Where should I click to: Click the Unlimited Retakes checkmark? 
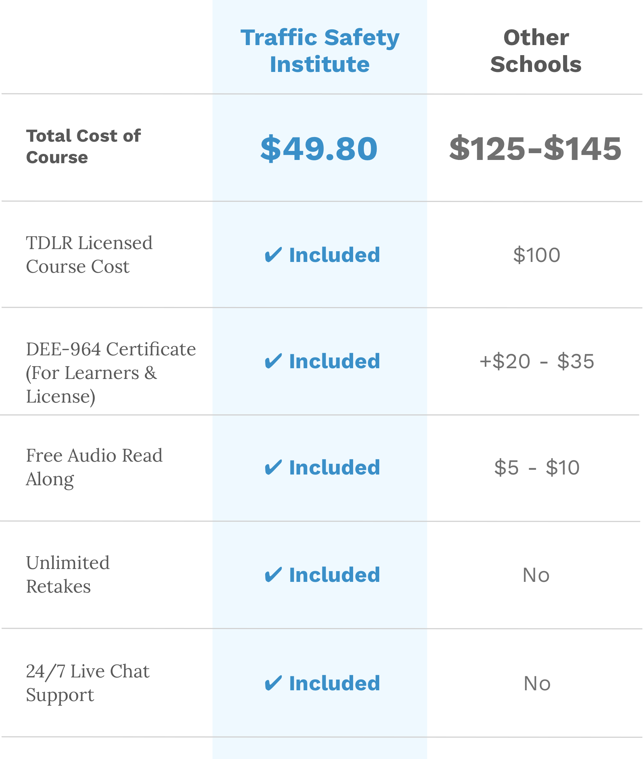click(273, 575)
